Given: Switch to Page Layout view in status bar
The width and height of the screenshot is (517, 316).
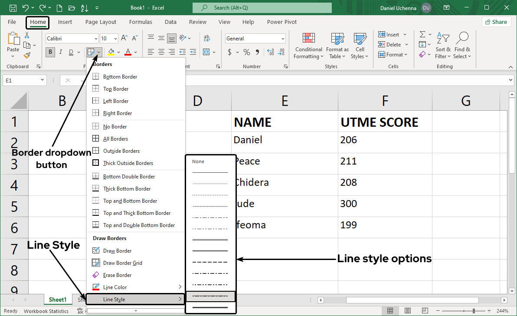Looking at the screenshot, I should tap(408, 311).
